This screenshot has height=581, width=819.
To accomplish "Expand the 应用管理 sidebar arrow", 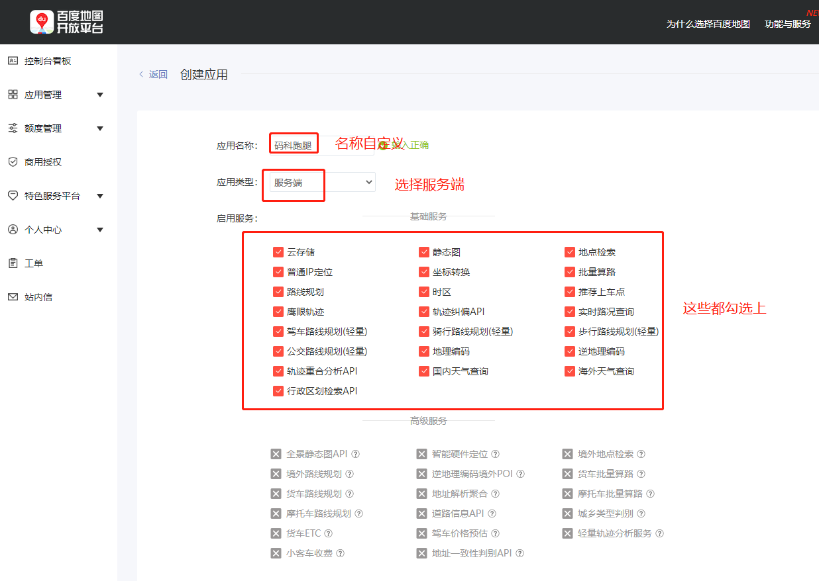I will coord(100,95).
